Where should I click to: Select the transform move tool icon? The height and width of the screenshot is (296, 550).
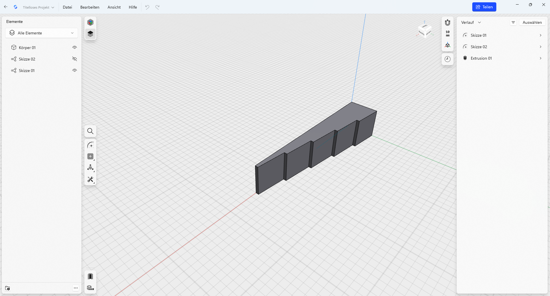coord(90,168)
